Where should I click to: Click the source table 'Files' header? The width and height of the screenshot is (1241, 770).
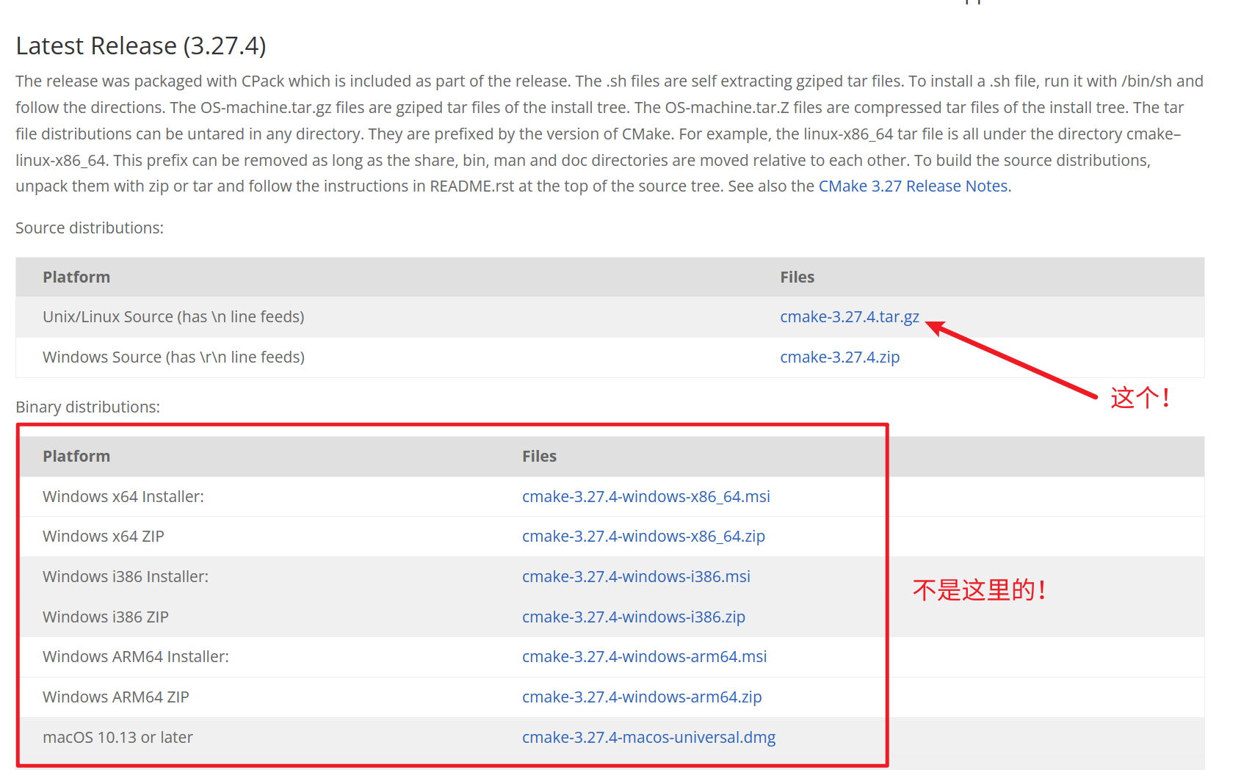pos(797,277)
